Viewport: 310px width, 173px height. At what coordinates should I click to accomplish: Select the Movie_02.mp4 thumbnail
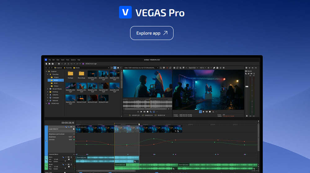point(92,99)
